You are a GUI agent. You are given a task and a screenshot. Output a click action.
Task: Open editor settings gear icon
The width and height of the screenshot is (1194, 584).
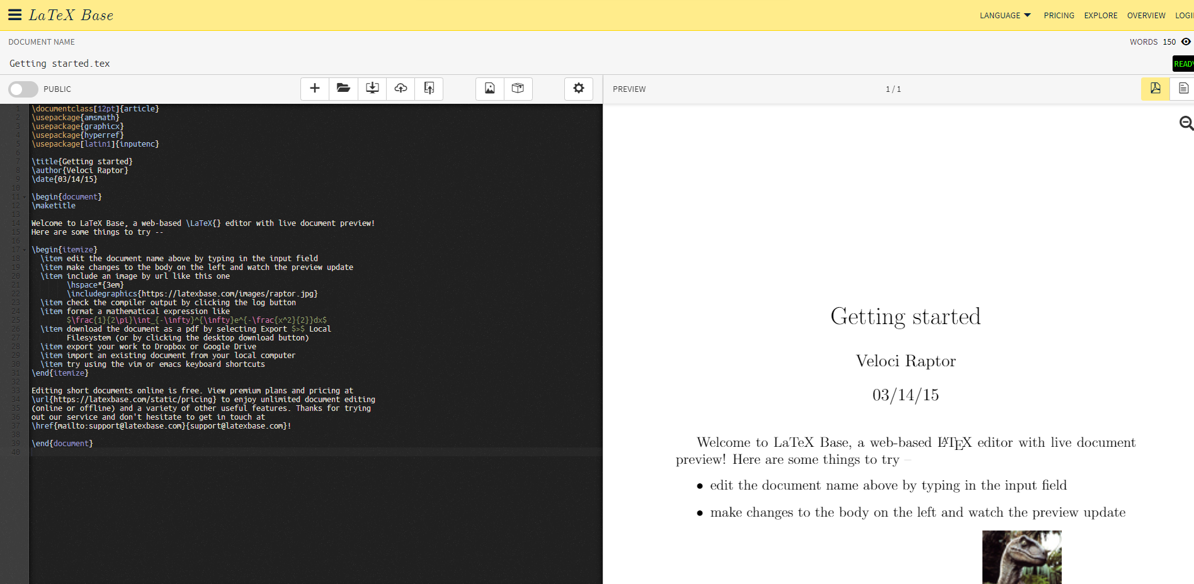(x=579, y=89)
